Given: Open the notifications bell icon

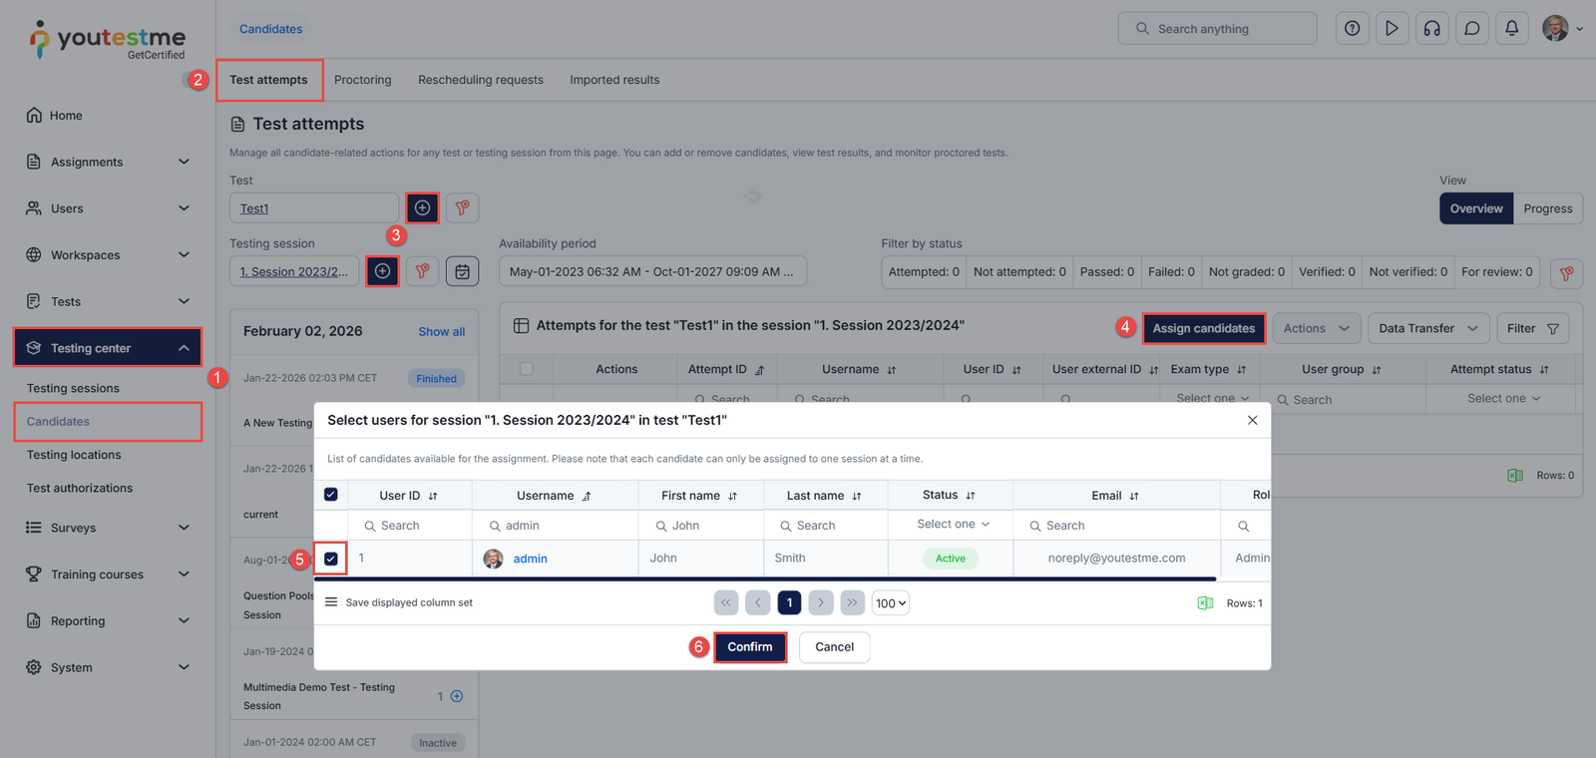Looking at the screenshot, I should (x=1511, y=29).
